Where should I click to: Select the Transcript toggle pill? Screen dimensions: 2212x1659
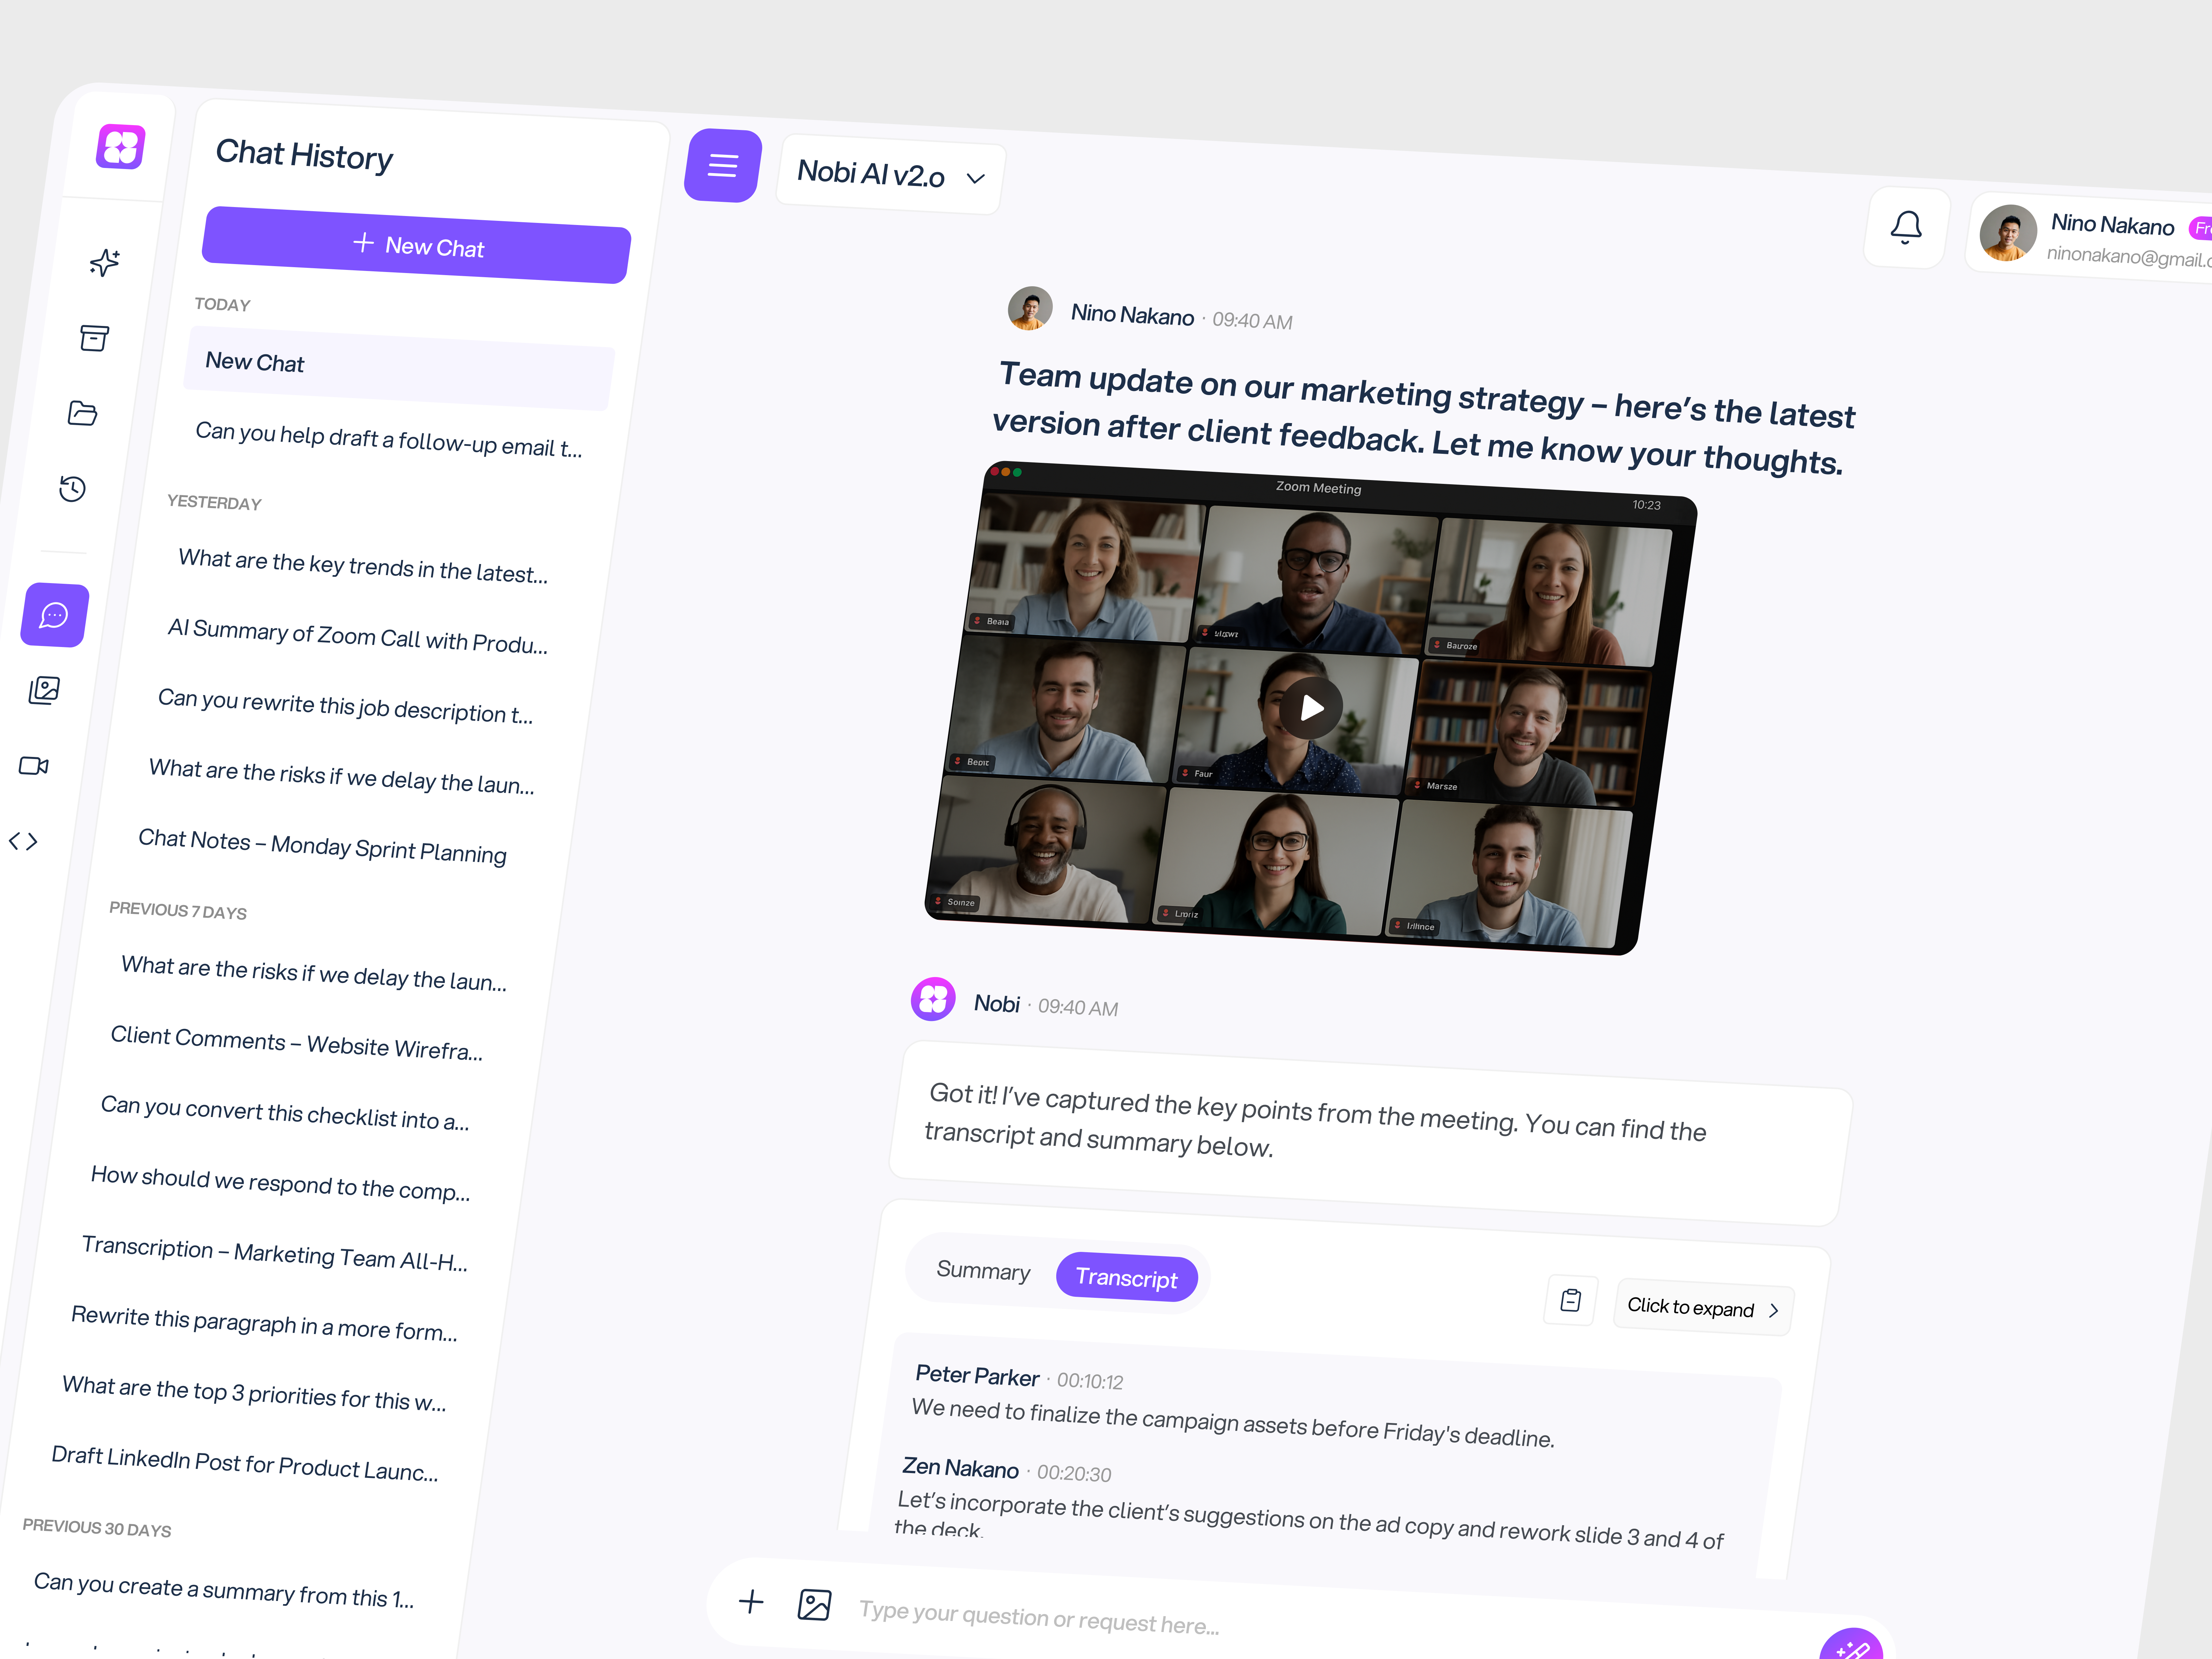tap(1127, 1277)
